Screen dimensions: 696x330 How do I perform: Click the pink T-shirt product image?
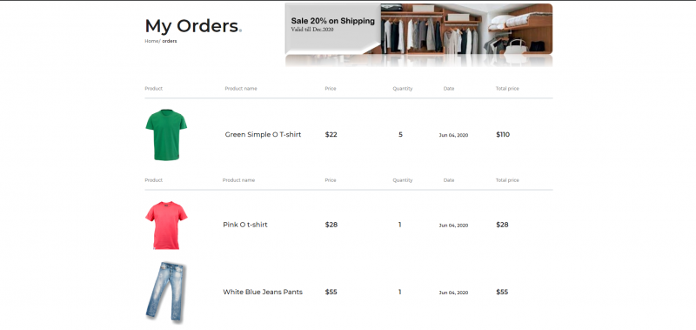(x=166, y=226)
